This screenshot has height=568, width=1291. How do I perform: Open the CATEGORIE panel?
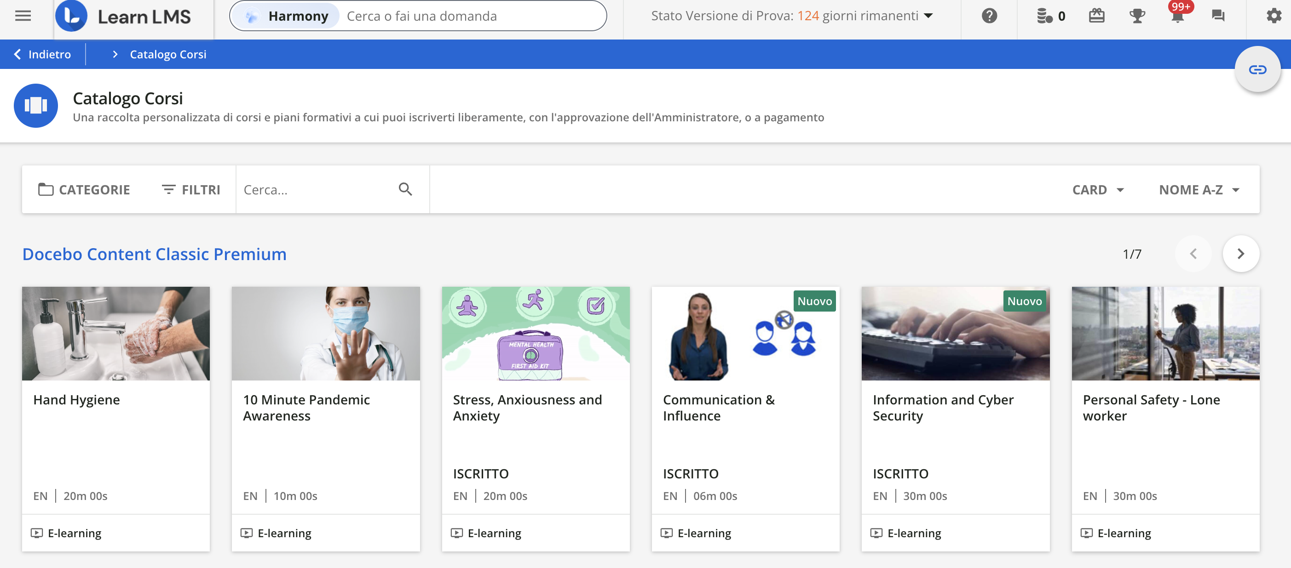pos(84,190)
